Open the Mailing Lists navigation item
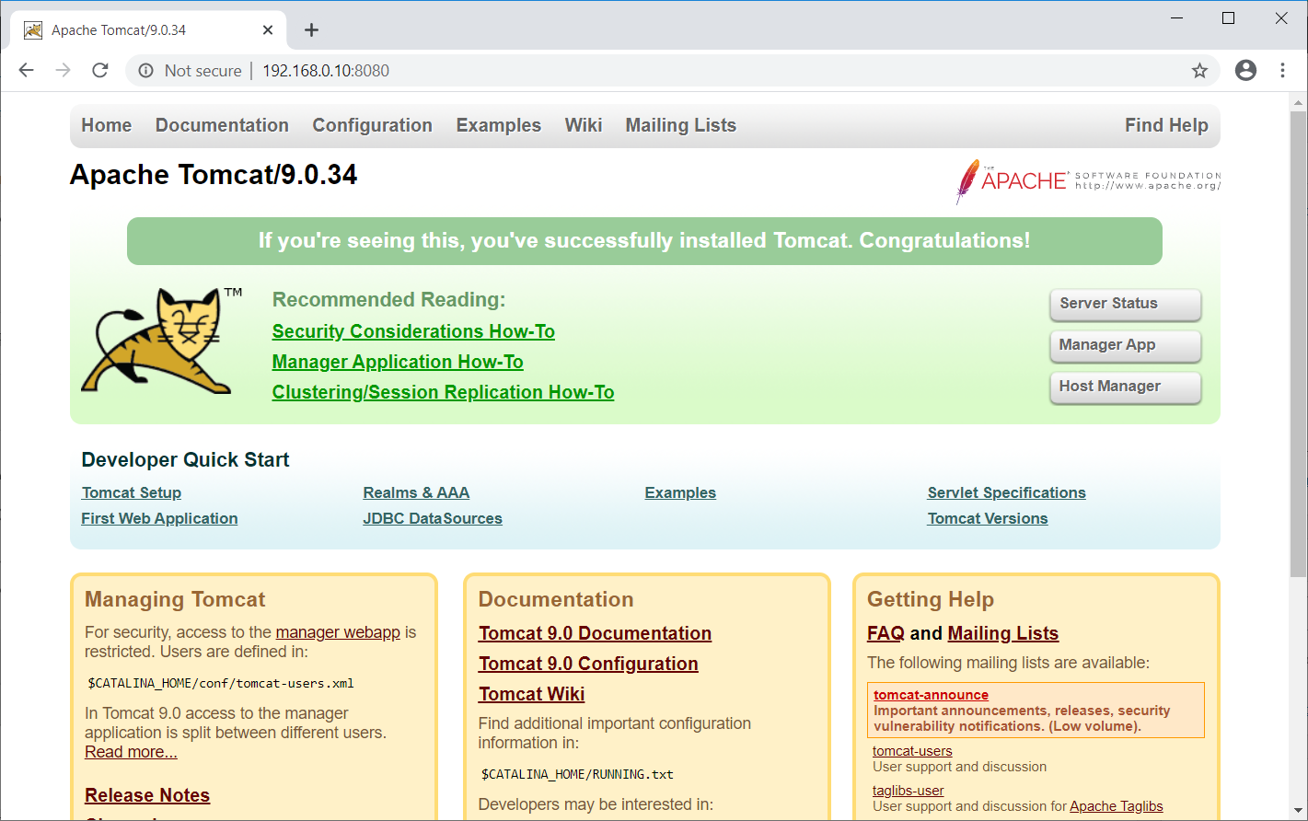 pyautogui.click(x=681, y=125)
